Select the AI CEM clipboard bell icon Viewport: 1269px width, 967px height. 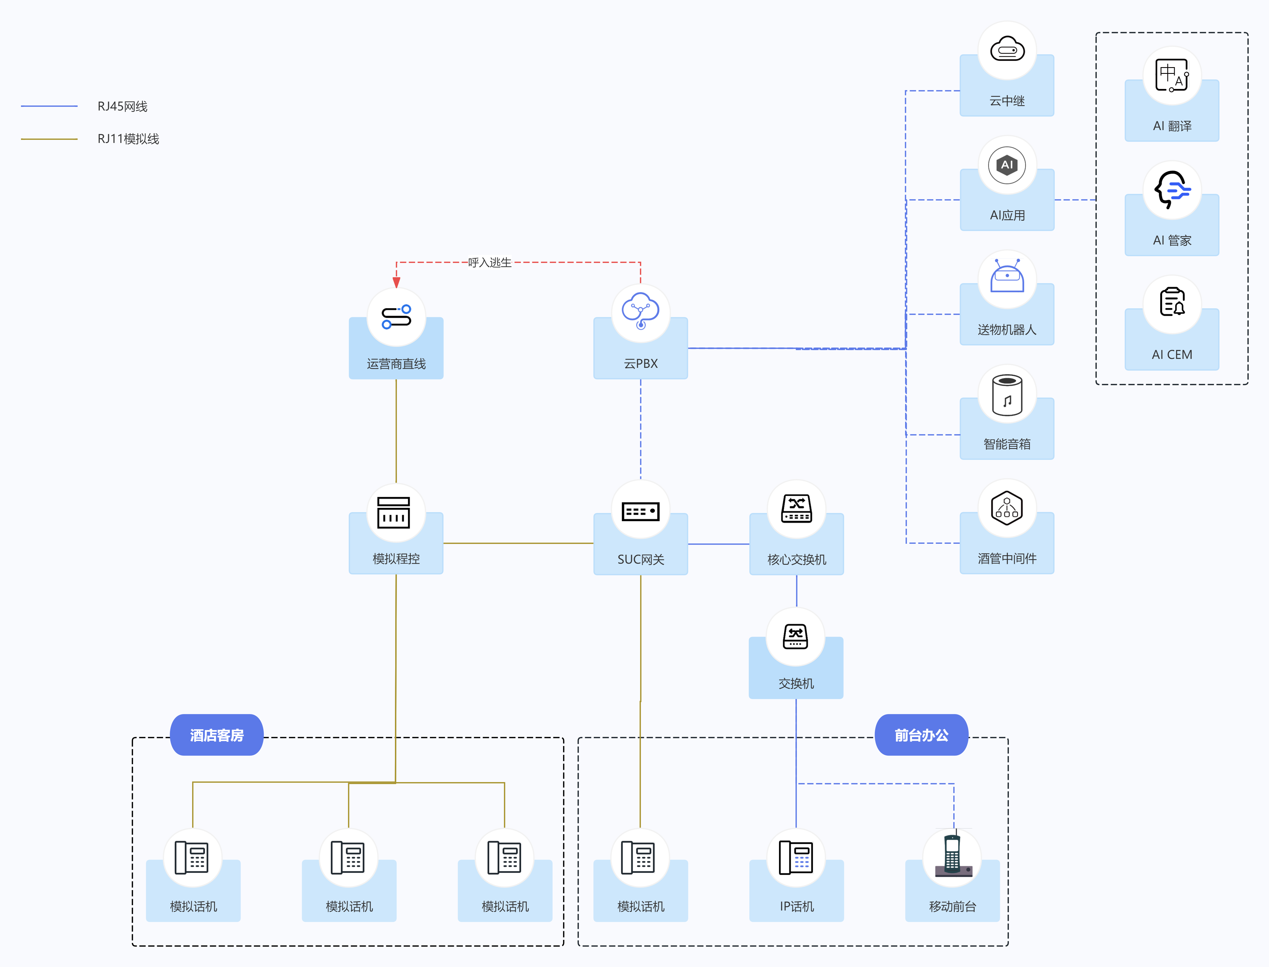1172,302
